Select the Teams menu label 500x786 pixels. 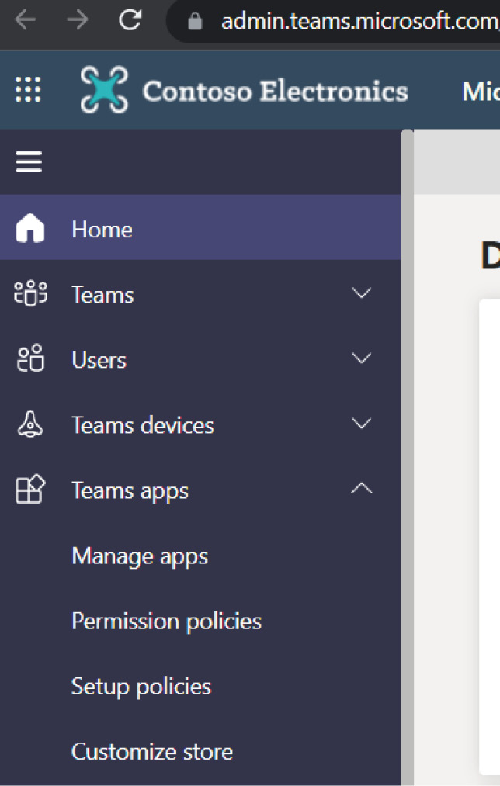[x=102, y=295]
